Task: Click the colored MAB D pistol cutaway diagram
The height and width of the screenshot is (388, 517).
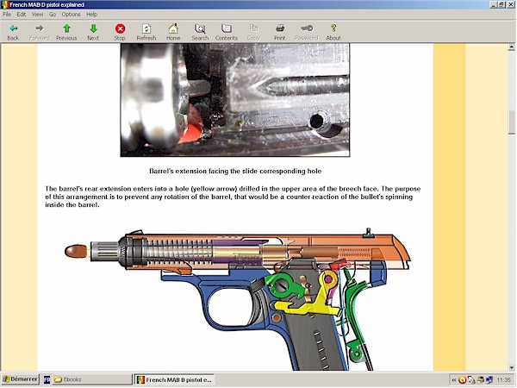Action: pos(238,298)
